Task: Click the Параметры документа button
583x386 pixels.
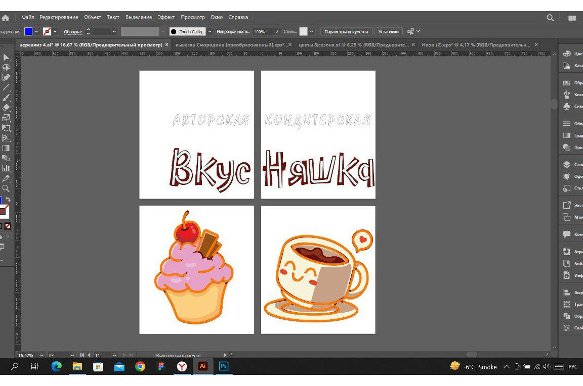Action: point(346,31)
